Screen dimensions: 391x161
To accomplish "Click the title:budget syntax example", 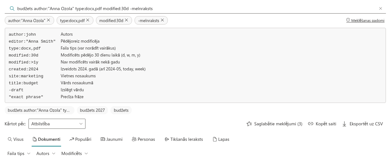I will [23, 83].
